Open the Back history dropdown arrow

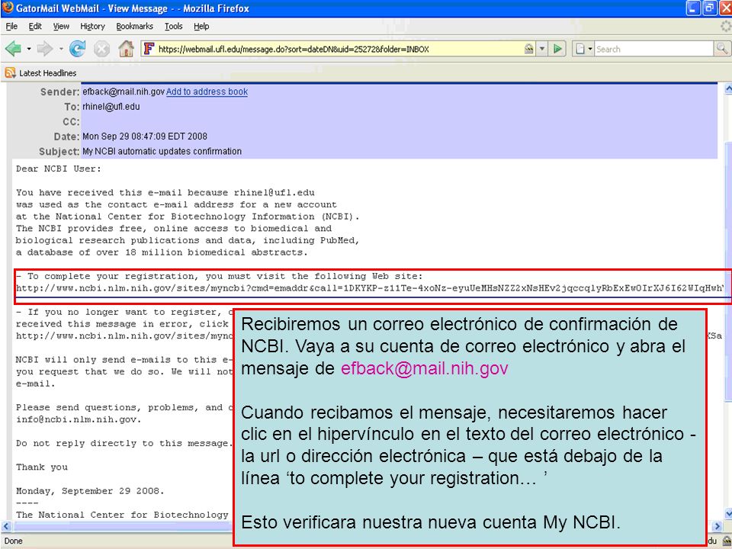point(29,49)
